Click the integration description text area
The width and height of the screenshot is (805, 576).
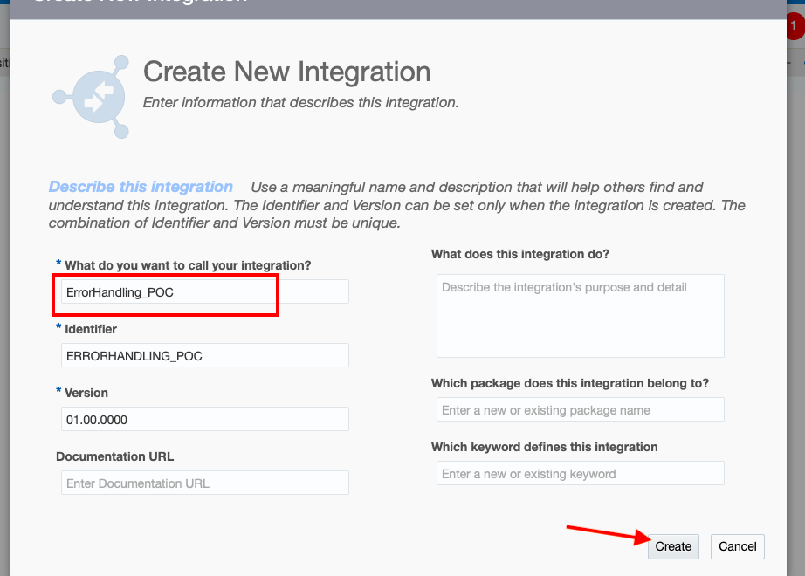580,316
